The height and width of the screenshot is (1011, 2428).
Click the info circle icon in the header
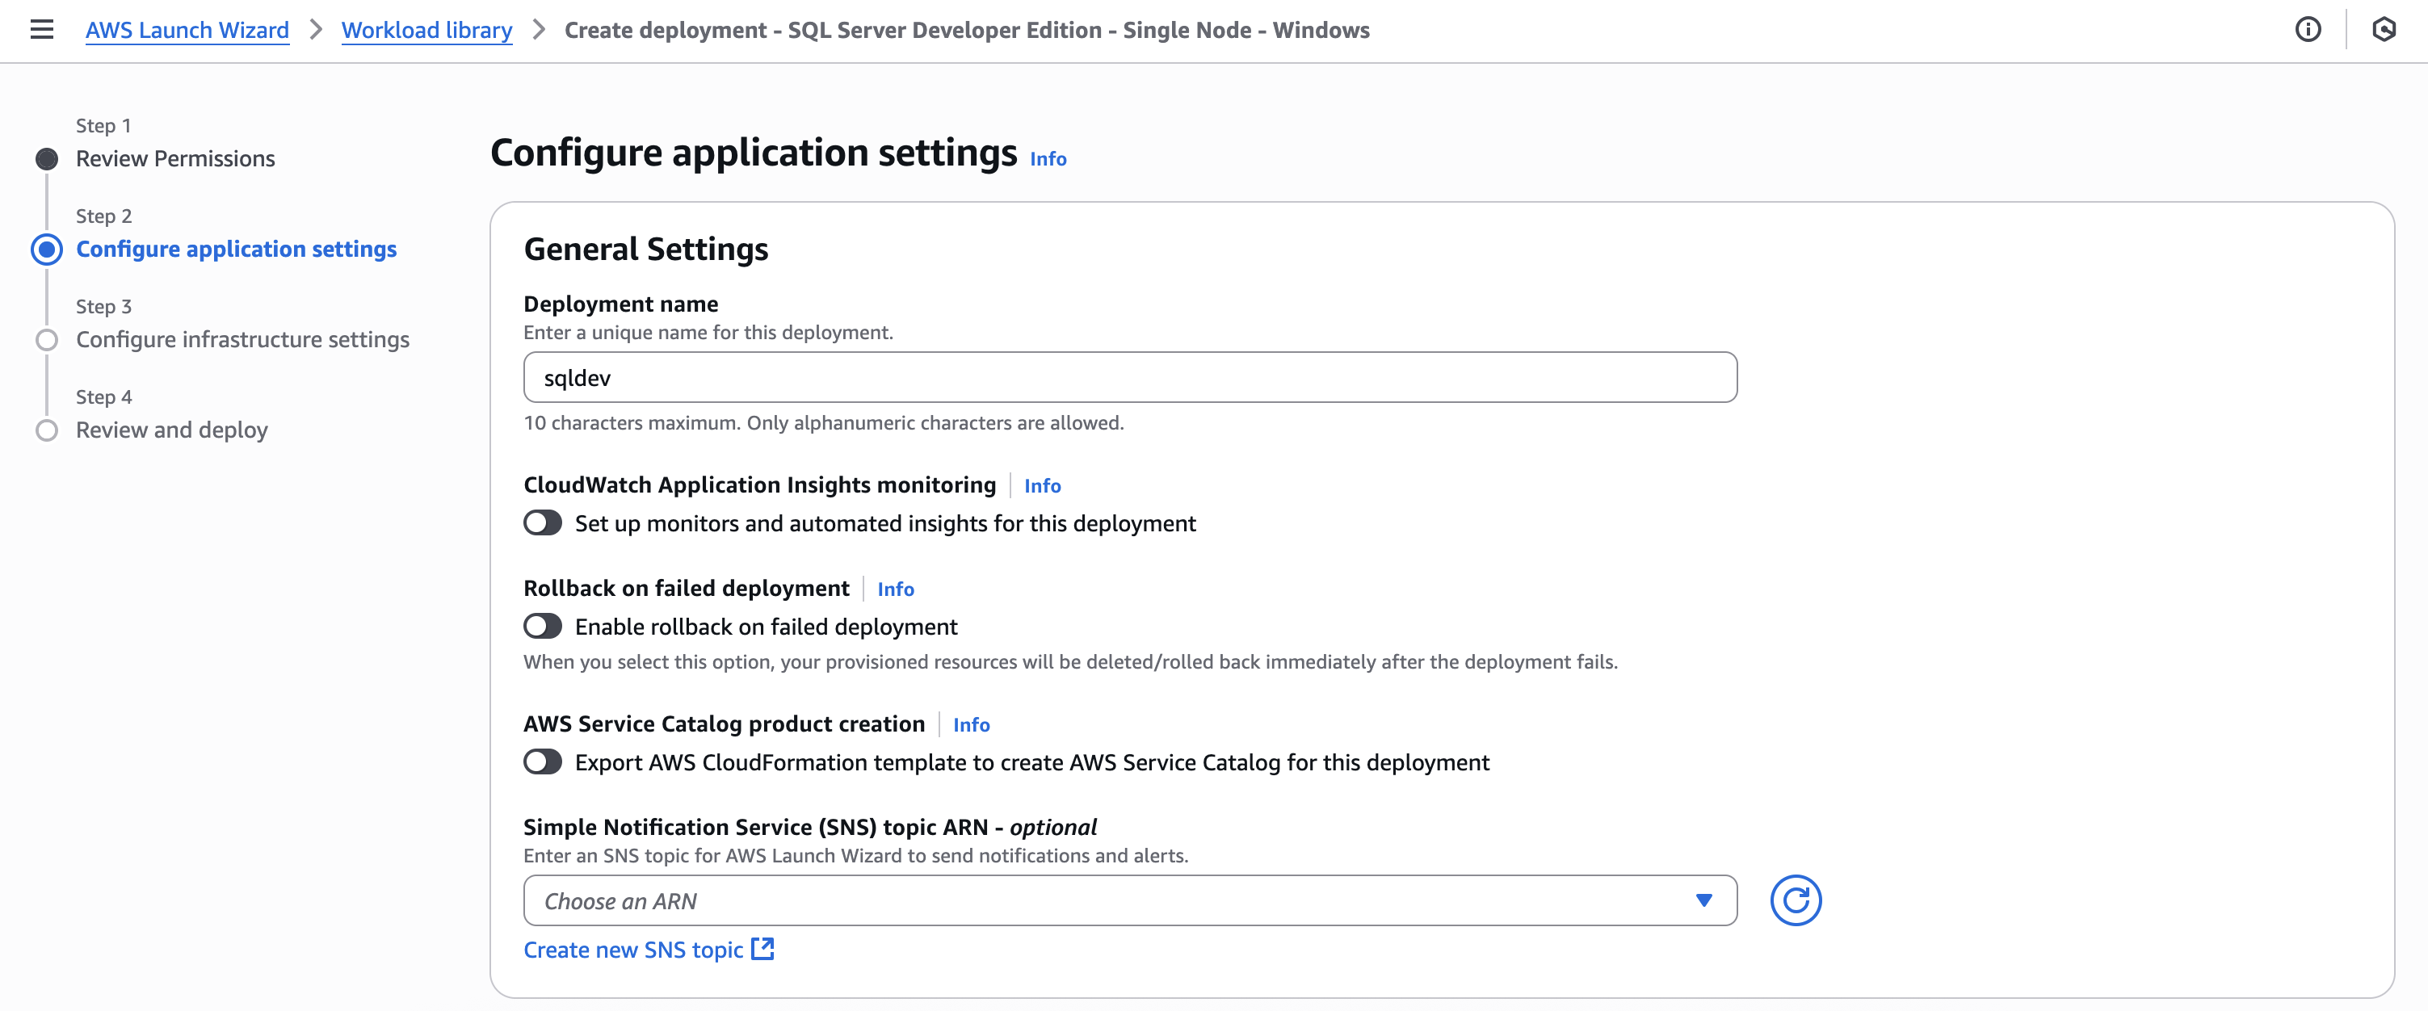[x=2309, y=29]
